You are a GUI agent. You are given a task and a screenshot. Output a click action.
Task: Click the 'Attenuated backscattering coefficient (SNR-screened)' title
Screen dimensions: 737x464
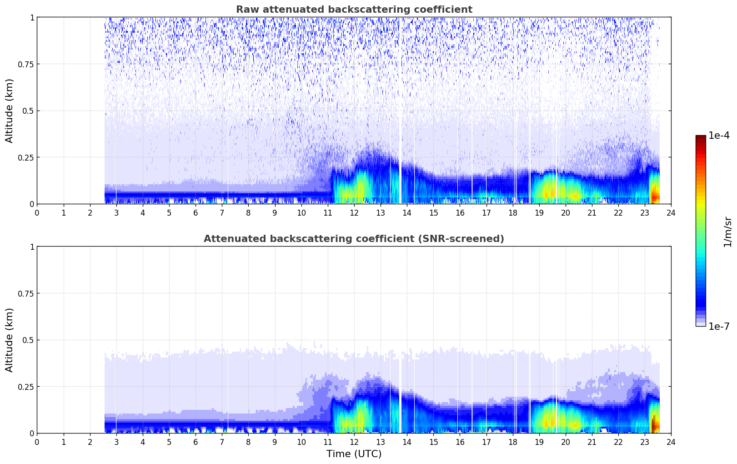pyautogui.click(x=354, y=239)
